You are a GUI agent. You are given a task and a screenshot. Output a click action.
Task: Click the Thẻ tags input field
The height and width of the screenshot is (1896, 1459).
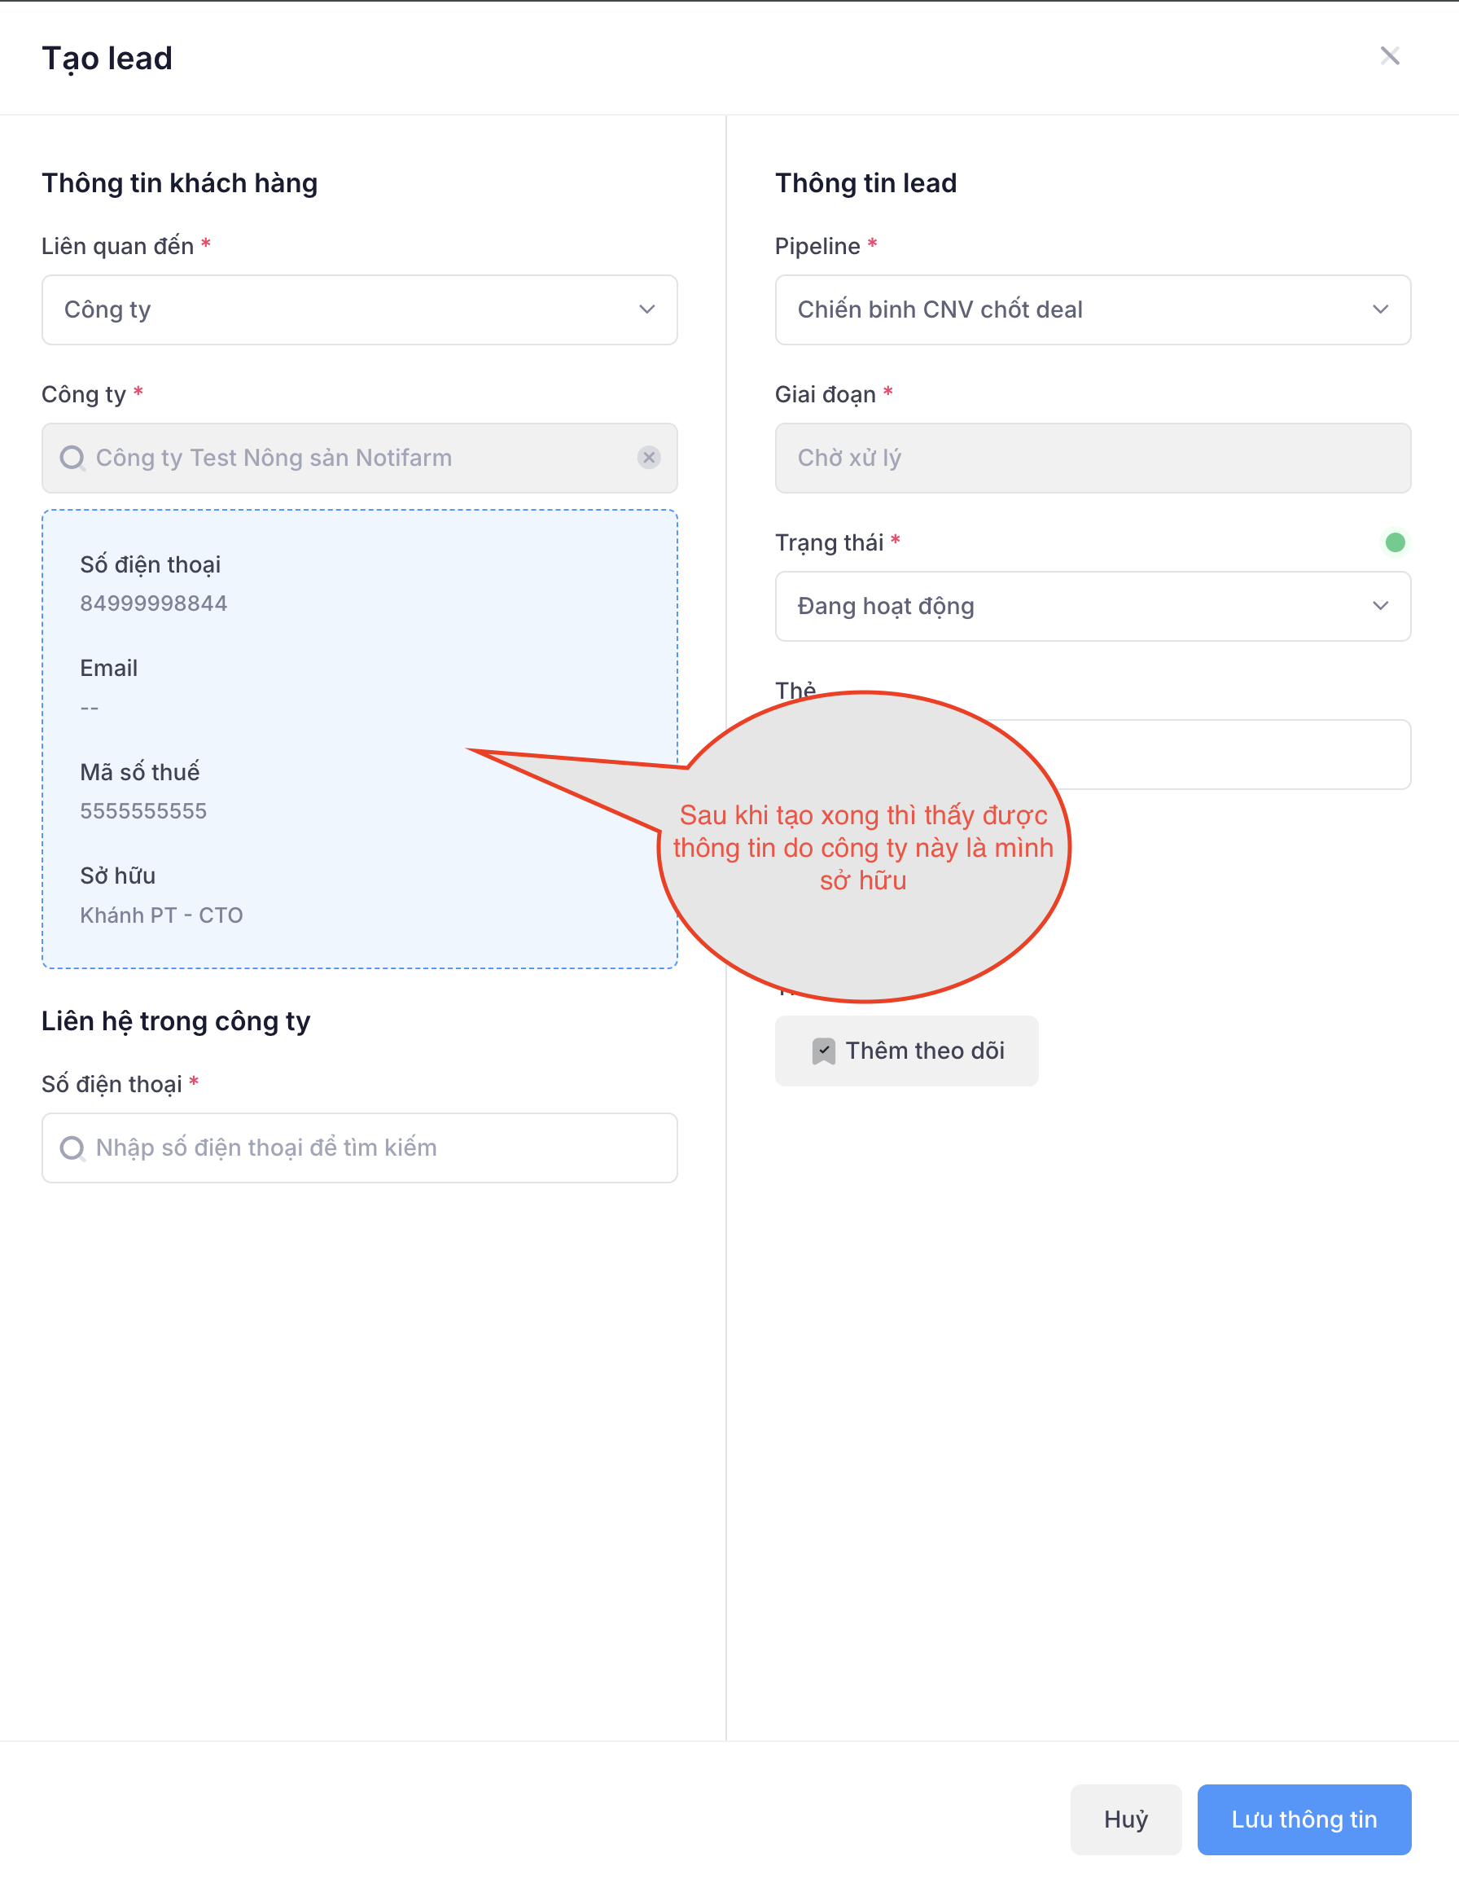[1233, 754]
